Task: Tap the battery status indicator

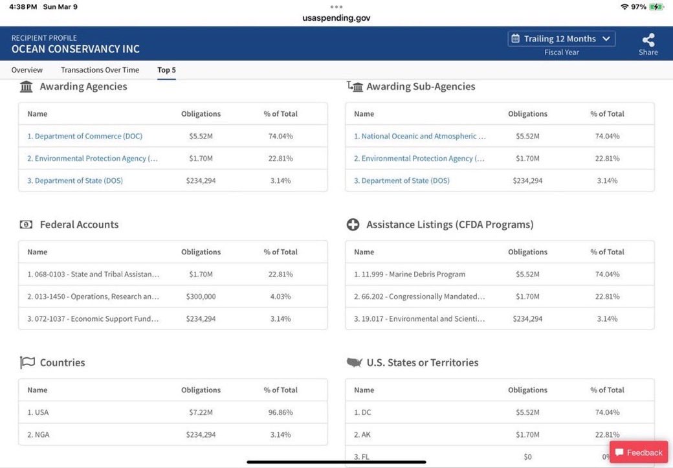Action: click(657, 6)
